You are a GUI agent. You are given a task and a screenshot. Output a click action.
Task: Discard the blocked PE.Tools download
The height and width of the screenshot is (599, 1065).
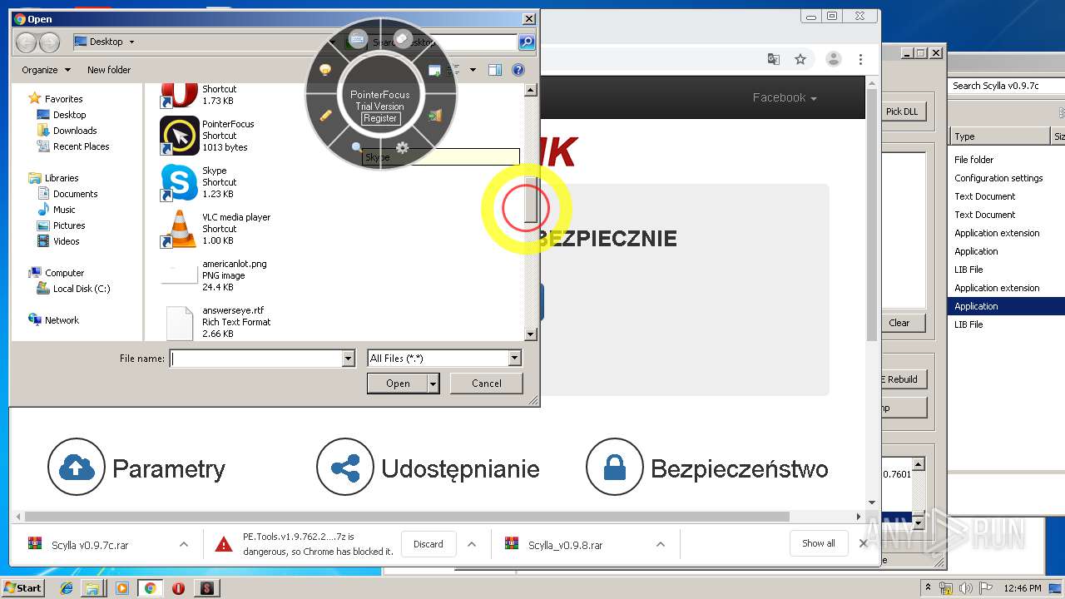point(428,544)
